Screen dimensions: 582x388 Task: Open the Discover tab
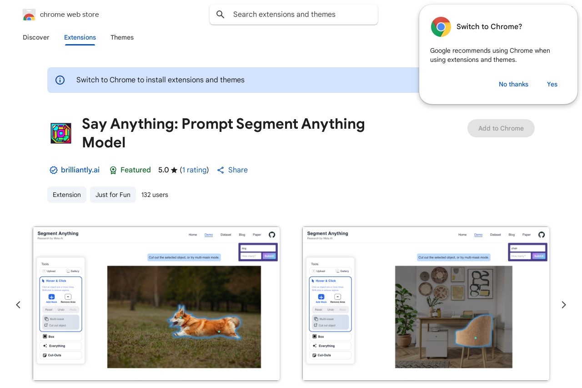pos(36,37)
